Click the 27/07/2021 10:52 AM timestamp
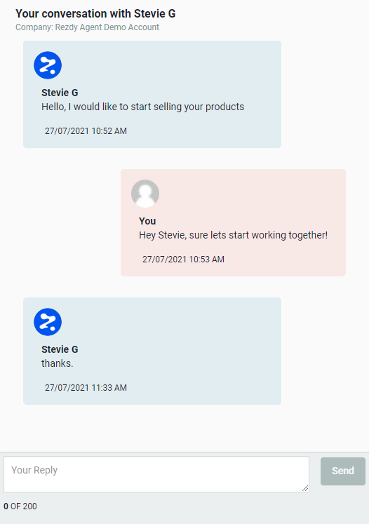Viewport: 369px width, 524px height. point(86,131)
